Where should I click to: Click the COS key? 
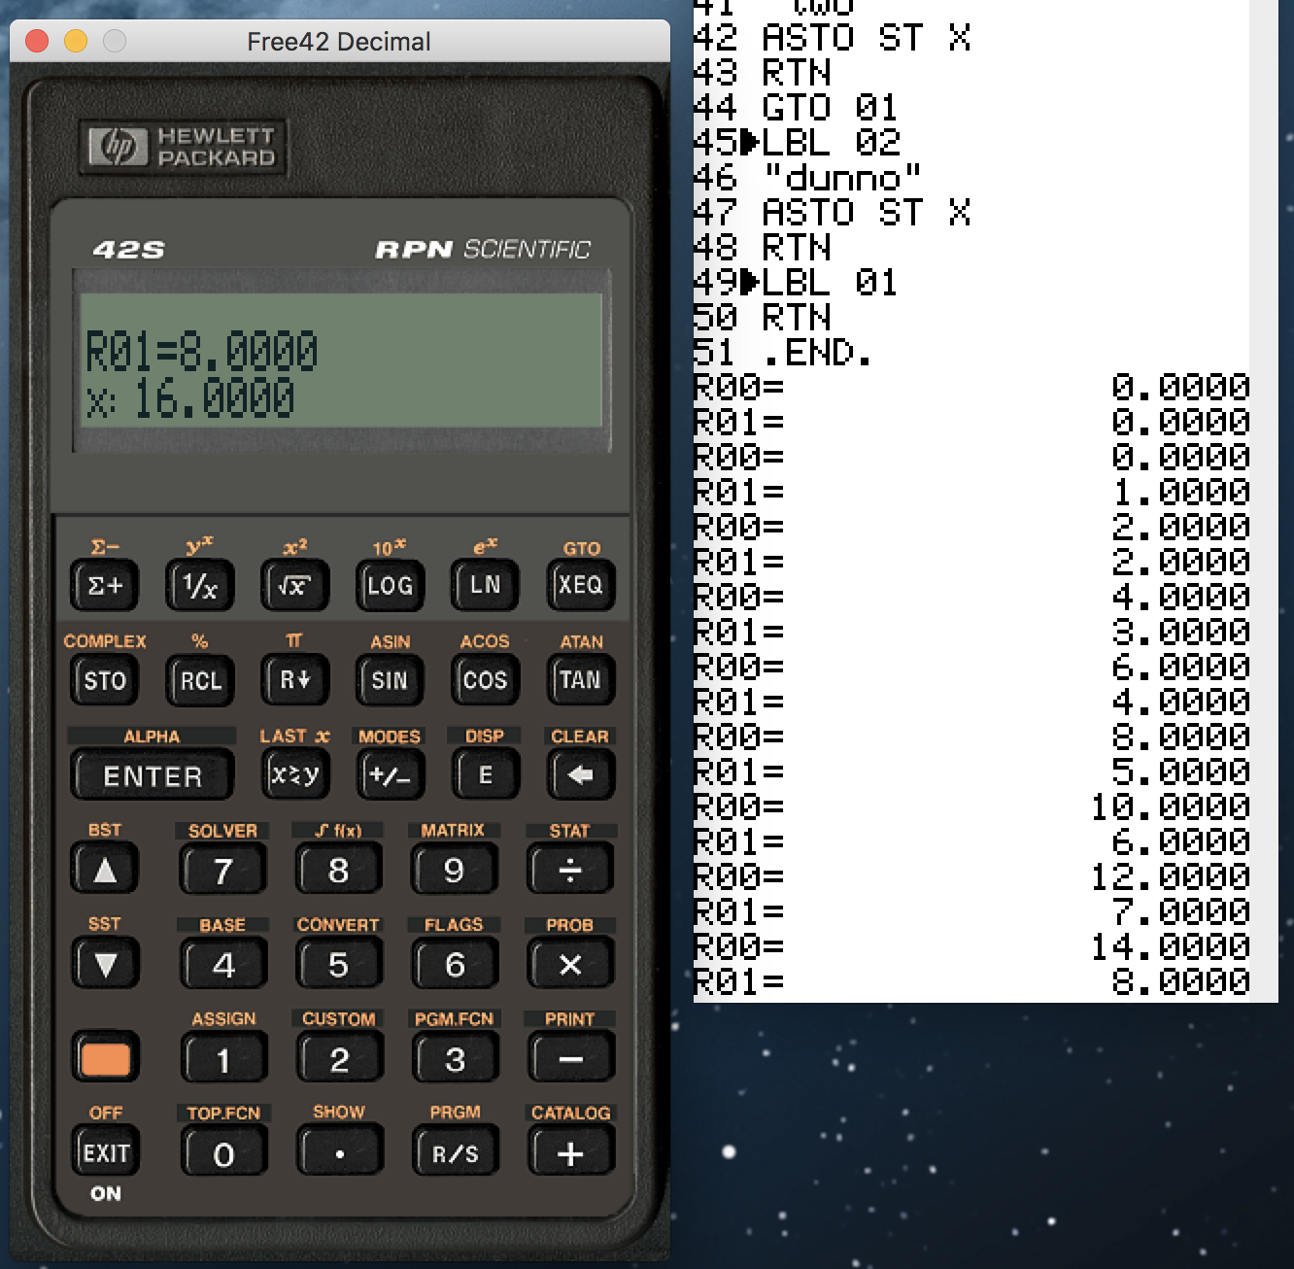tap(485, 680)
